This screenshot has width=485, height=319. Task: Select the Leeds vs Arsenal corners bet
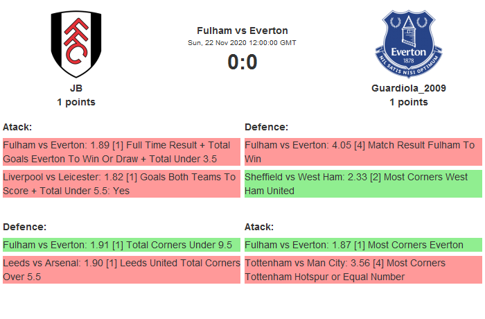pos(121,270)
